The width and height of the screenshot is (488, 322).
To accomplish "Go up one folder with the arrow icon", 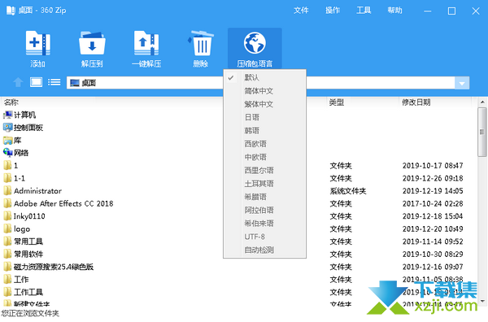I will pyautogui.click(x=18, y=82).
